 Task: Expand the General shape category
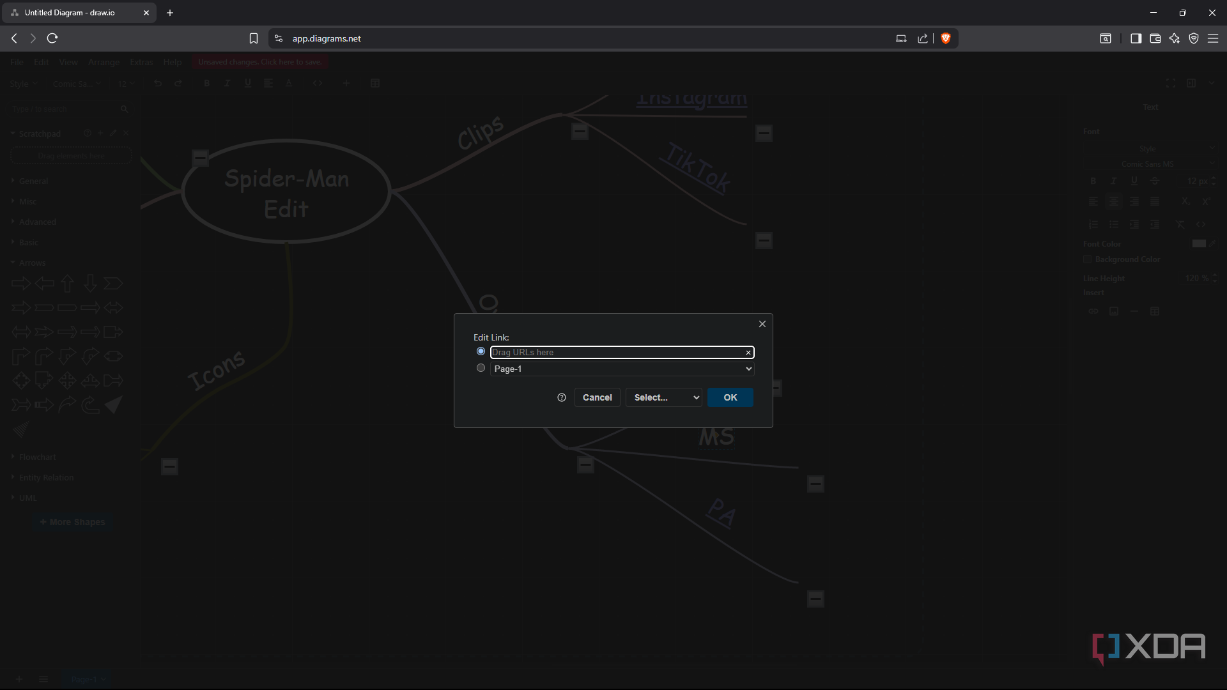(x=33, y=181)
